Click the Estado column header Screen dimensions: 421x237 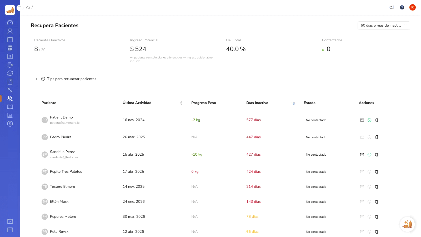coord(309,103)
